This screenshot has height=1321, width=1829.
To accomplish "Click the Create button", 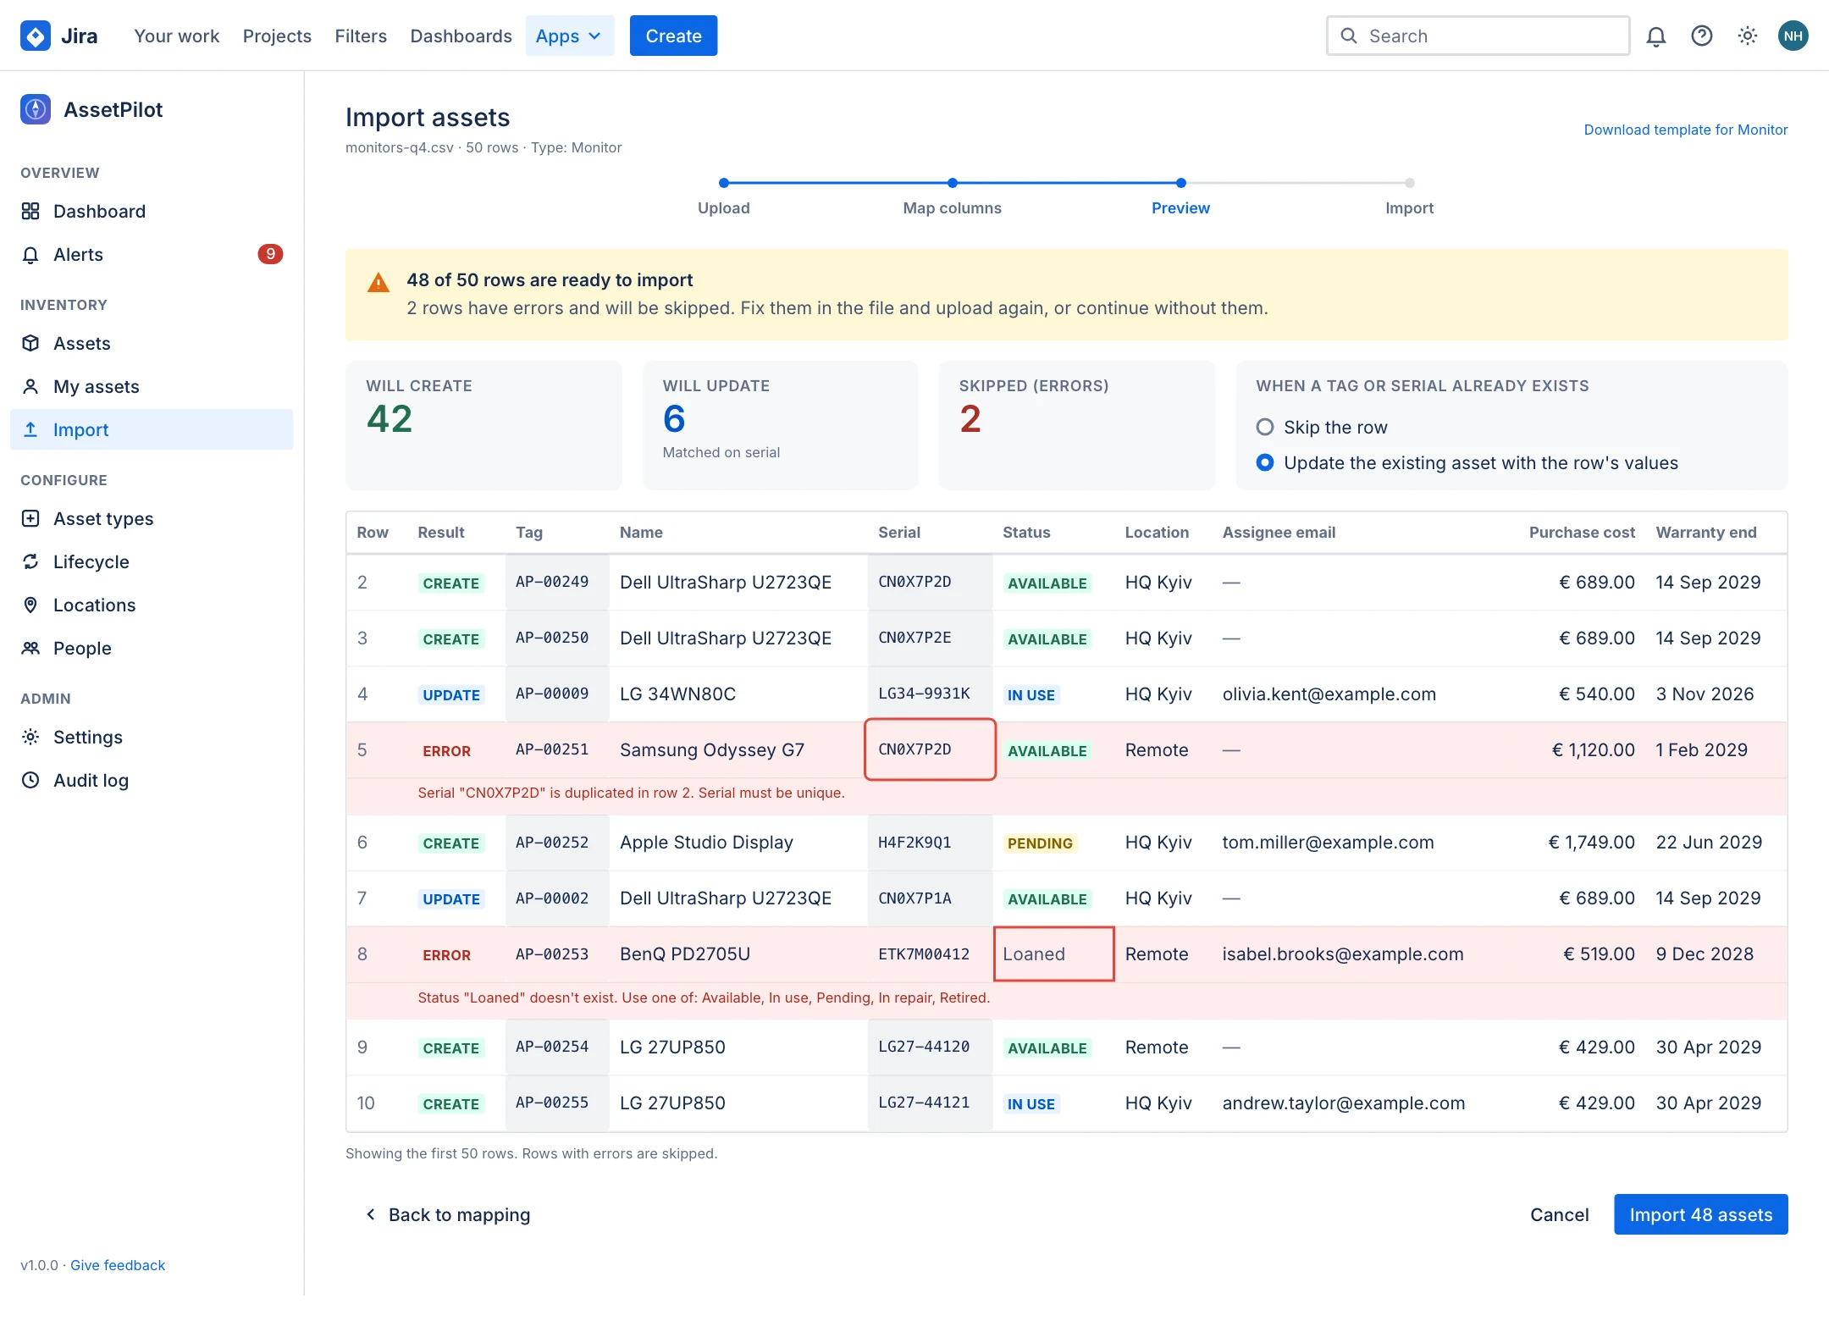I will 673,36.
